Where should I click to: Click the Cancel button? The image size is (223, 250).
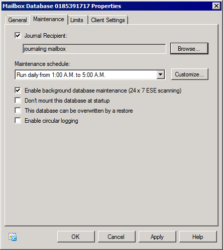117,237
